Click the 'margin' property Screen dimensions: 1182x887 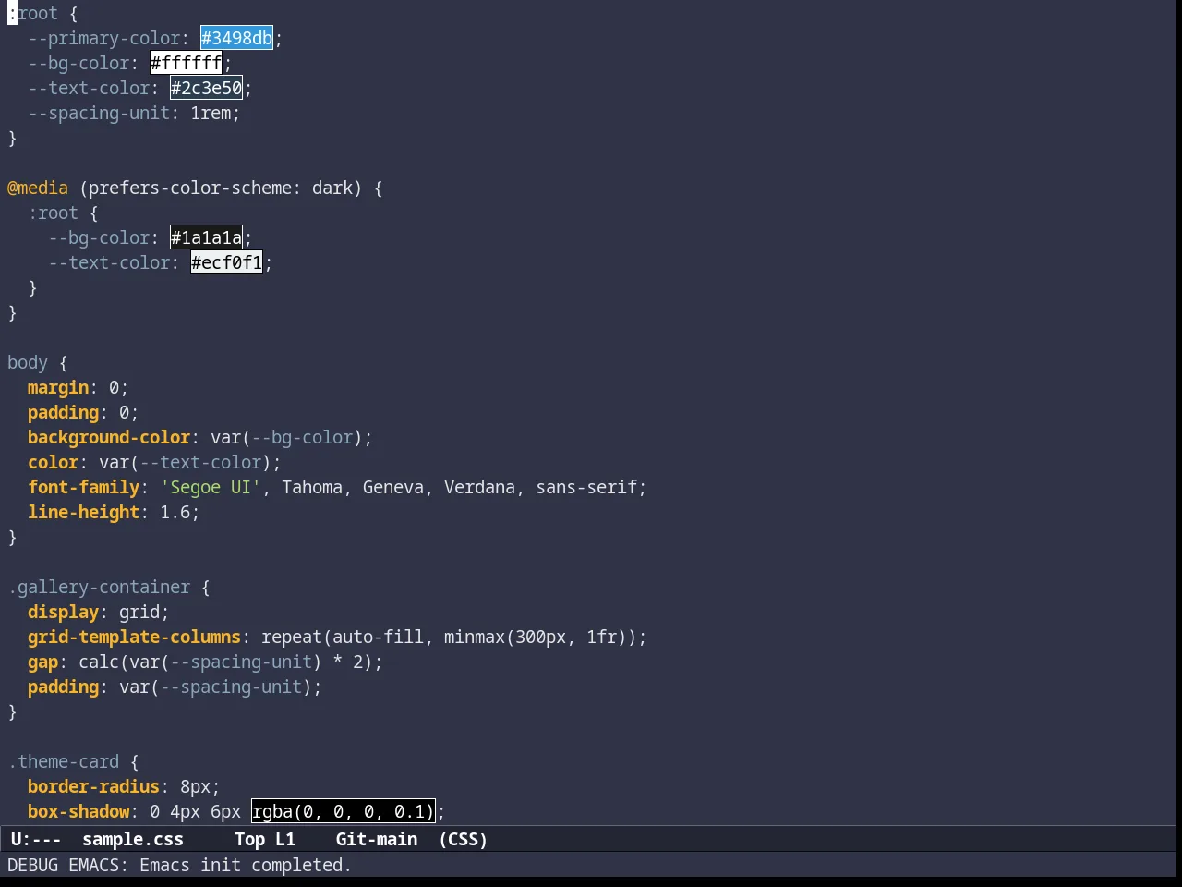(x=58, y=387)
